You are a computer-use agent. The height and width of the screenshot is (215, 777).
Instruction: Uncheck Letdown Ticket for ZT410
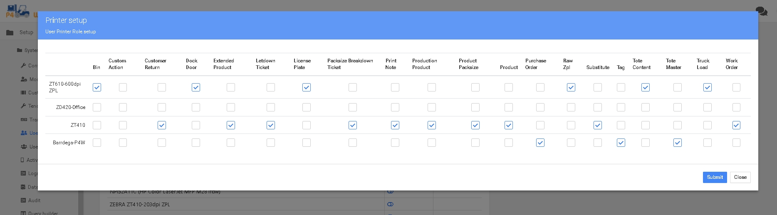[x=271, y=125]
